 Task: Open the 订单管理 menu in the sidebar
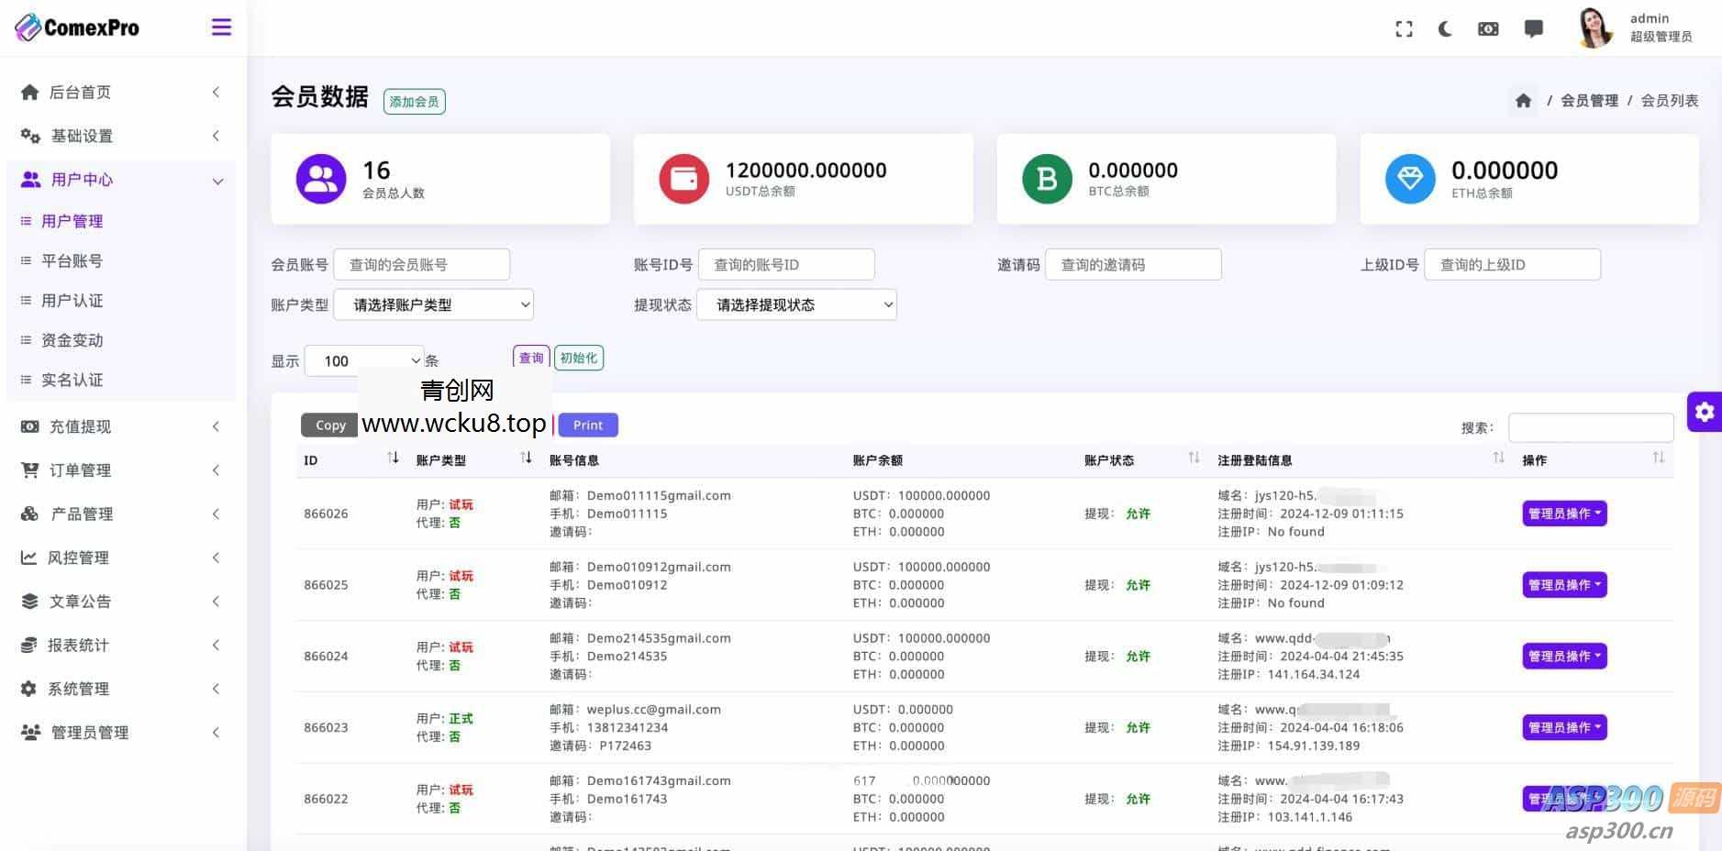click(78, 470)
